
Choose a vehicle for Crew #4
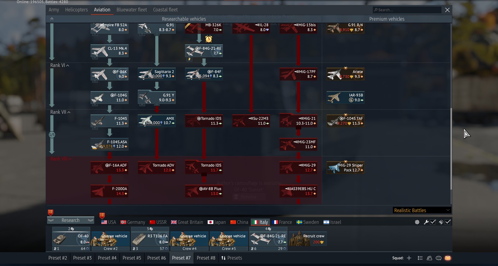click(x=189, y=239)
